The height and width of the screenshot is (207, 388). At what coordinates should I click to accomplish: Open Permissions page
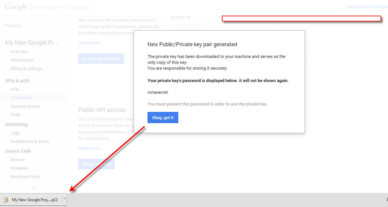coord(22,60)
